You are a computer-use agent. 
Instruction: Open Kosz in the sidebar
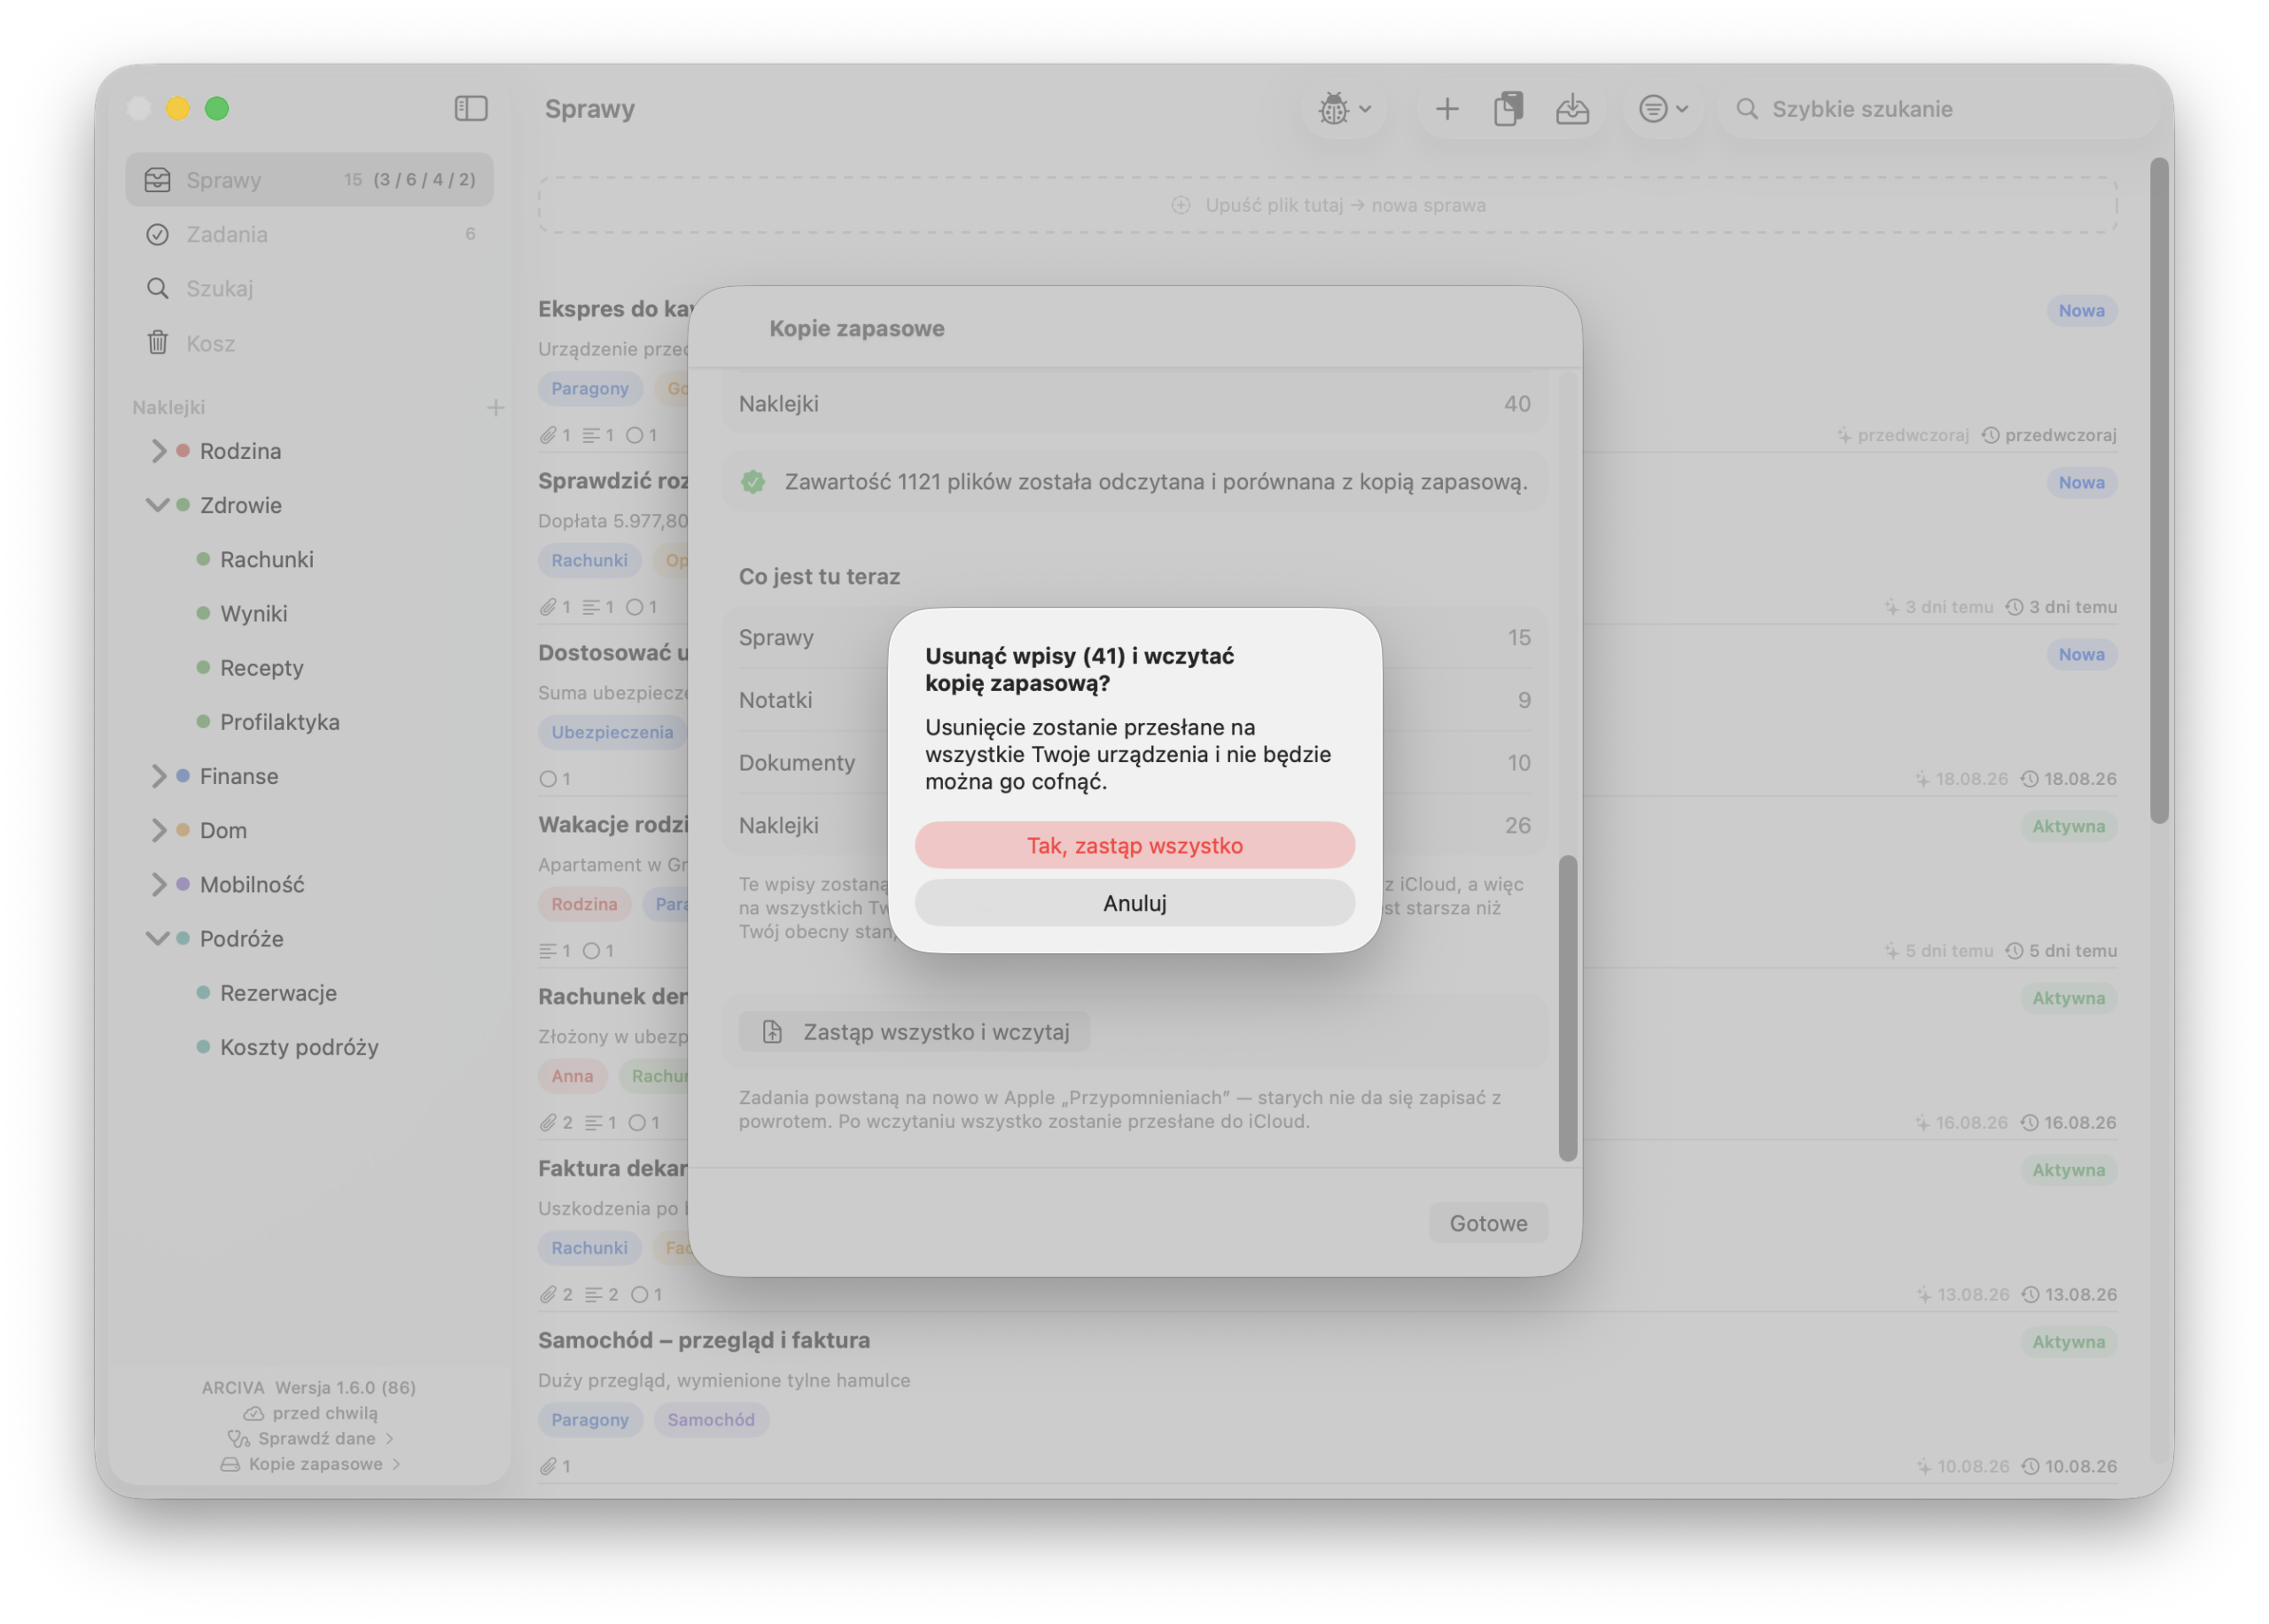[309, 343]
